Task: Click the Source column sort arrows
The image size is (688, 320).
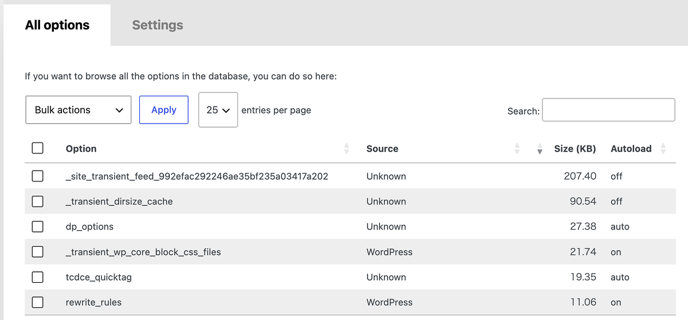Action: (x=517, y=149)
